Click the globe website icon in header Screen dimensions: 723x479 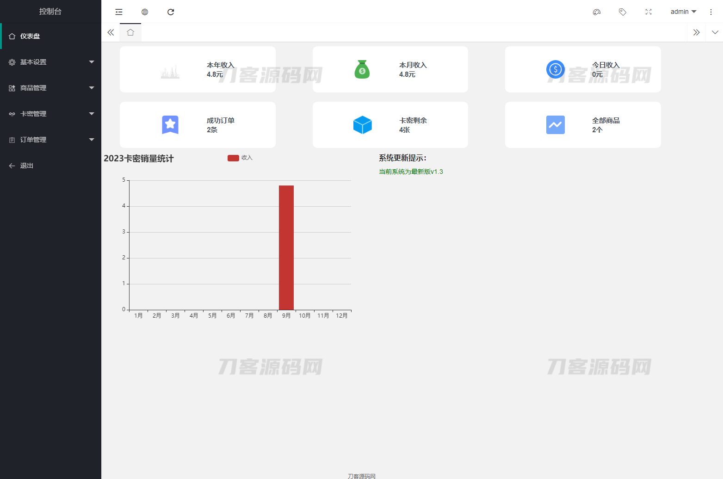145,12
